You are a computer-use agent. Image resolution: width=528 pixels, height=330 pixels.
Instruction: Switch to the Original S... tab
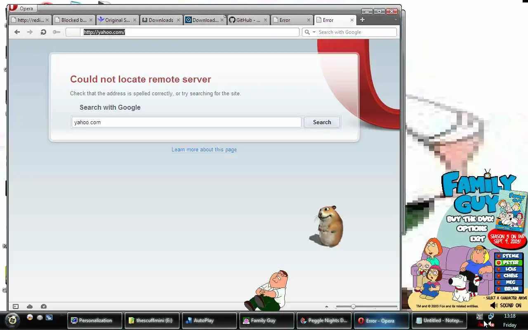(x=117, y=20)
